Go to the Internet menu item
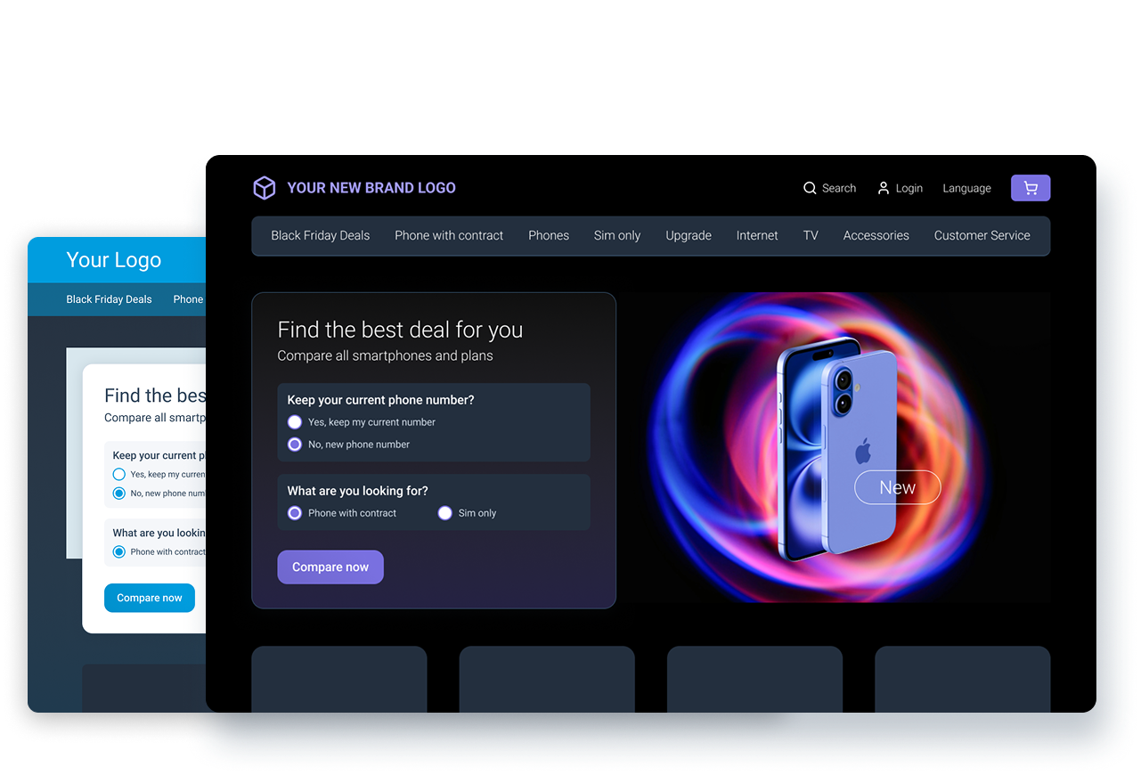Screen dimensions: 1141x775 757,236
